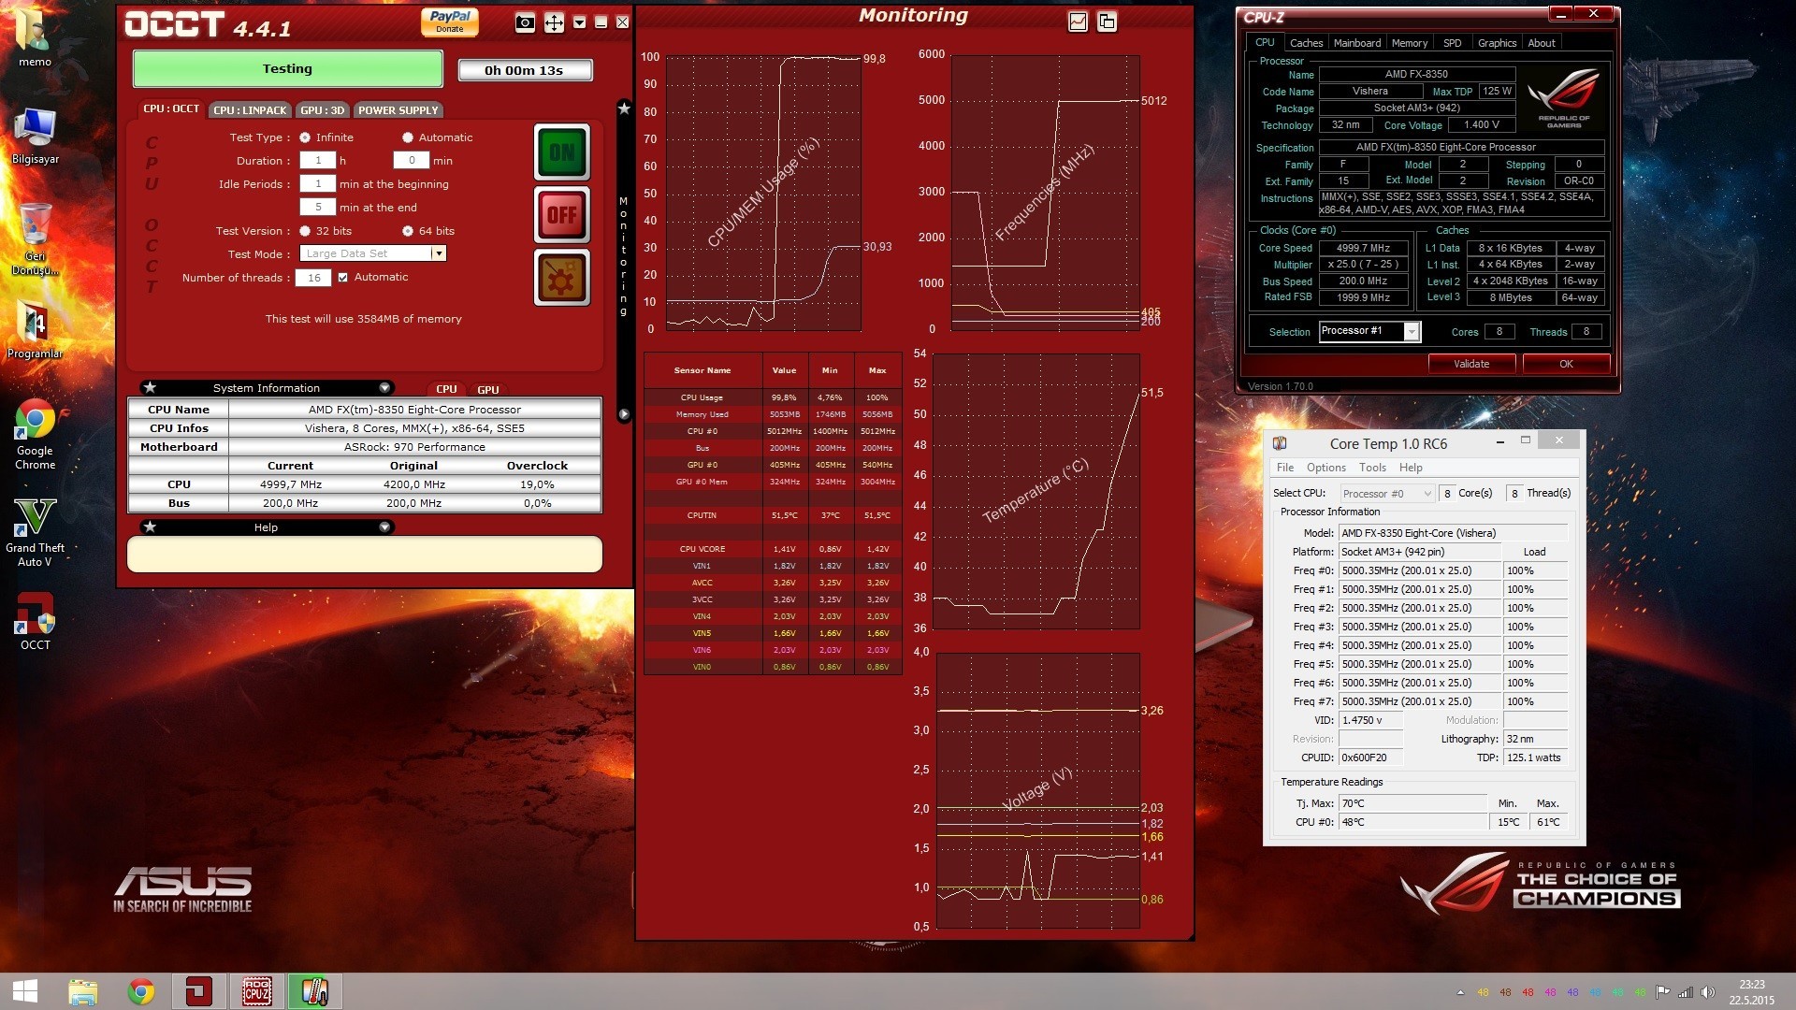1796x1010 pixels.
Task: Open Test Mode Large Data Set dropdown
Action: (x=373, y=253)
